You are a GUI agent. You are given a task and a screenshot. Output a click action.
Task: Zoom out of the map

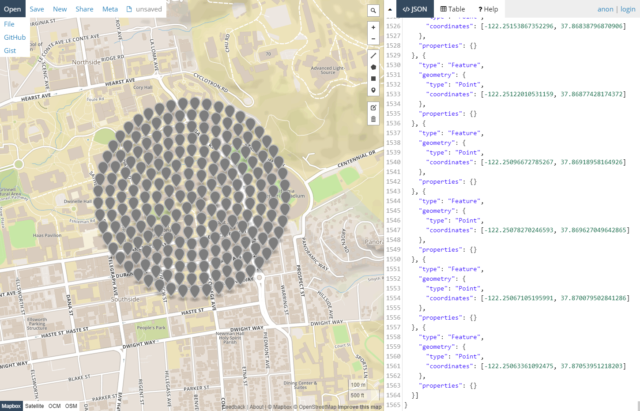[x=373, y=39]
